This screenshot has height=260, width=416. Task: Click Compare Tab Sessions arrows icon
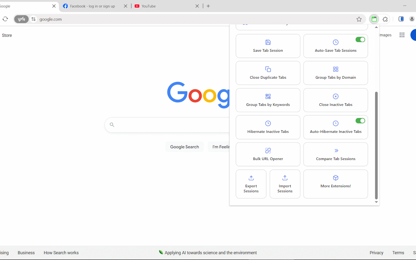coord(336,151)
